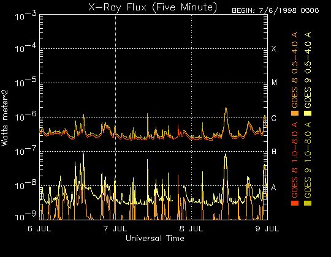Click the olive GOES 9 1.0-8.0 A legend swatch

308,203
